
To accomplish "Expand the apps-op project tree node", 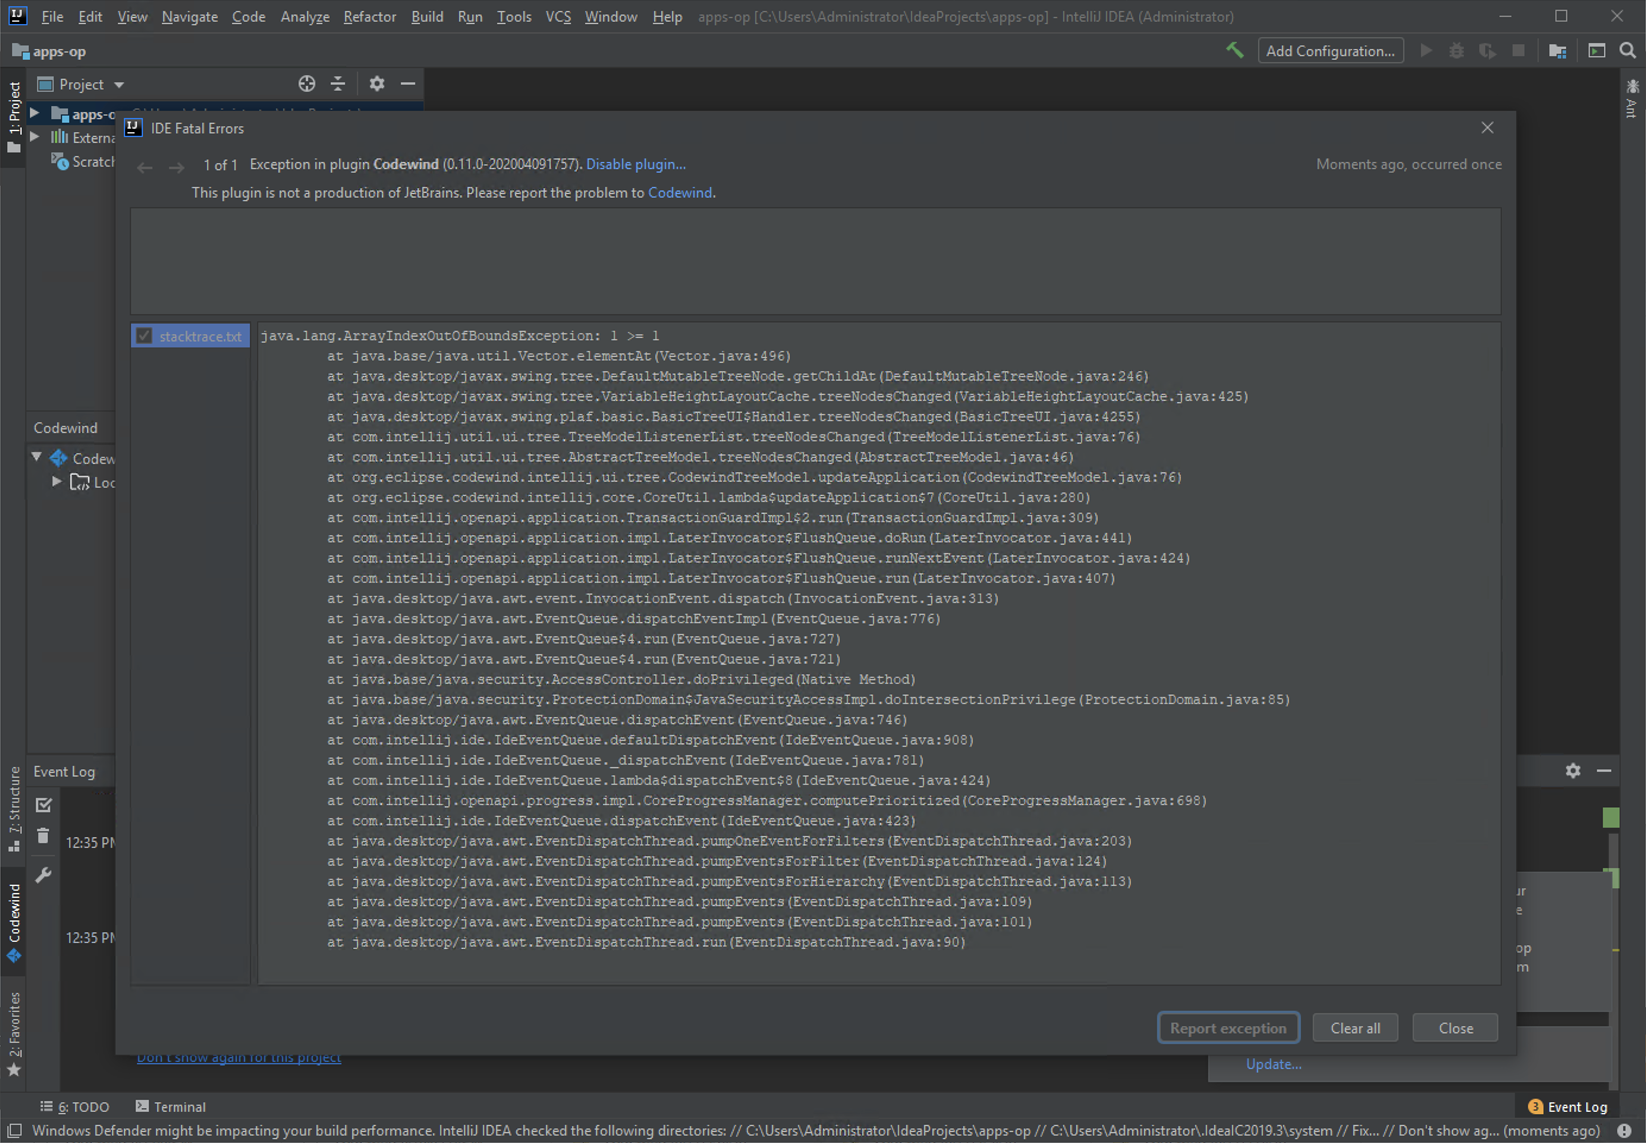I will point(34,113).
